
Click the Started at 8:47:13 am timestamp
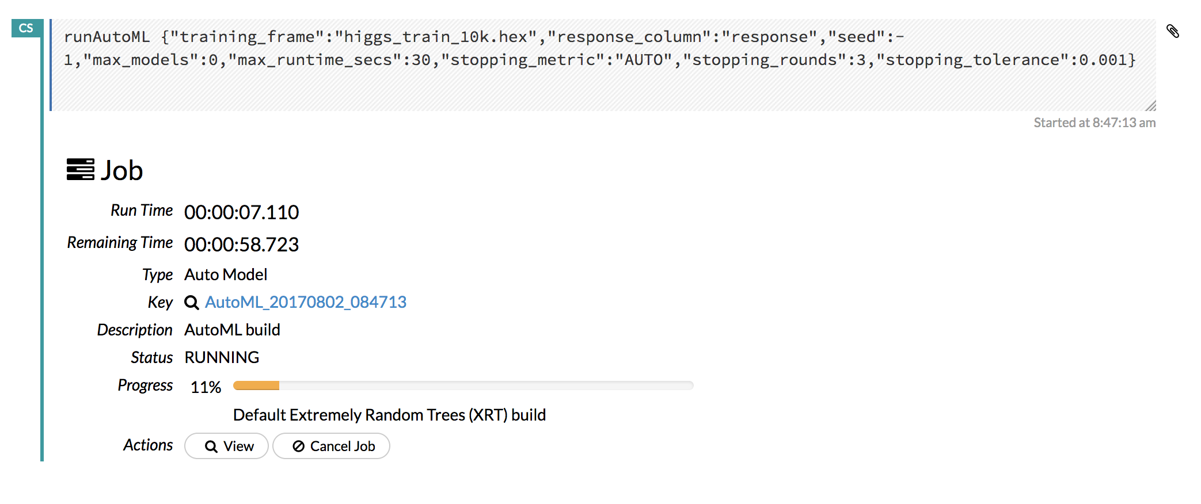1094,123
